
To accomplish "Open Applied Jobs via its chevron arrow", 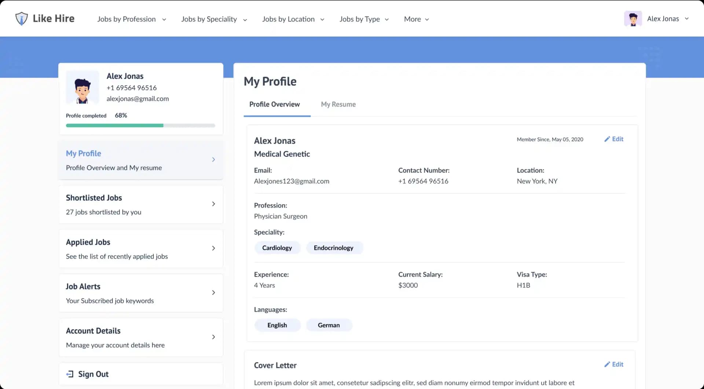I will (213, 248).
